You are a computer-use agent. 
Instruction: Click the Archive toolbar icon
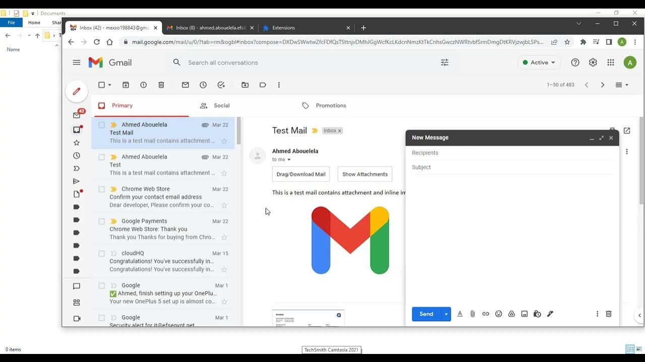click(x=126, y=85)
